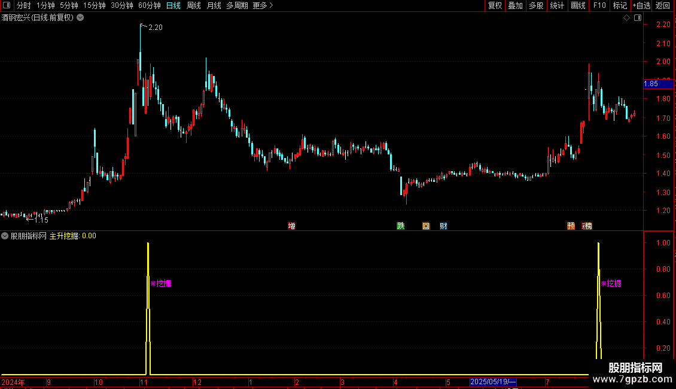The height and width of the screenshot is (389, 676).
Task: Click 酒钢宏兴(日线.前复权) chart title
Action: tap(38, 18)
